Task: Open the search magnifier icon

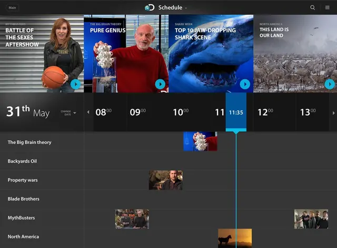Action: click(312, 7)
